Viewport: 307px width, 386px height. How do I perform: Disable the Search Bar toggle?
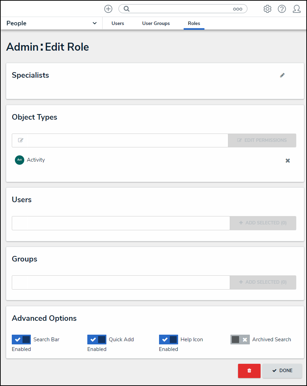21,340
